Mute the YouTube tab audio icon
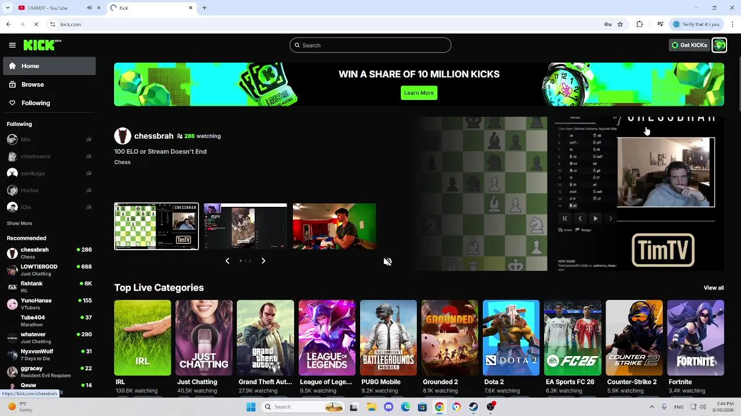The height and width of the screenshot is (416, 741). pyautogui.click(x=89, y=8)
